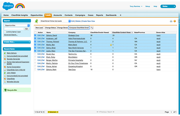Switch to the Accounts tab
This screenshot has height=116, width=180.
pos(58,15)
